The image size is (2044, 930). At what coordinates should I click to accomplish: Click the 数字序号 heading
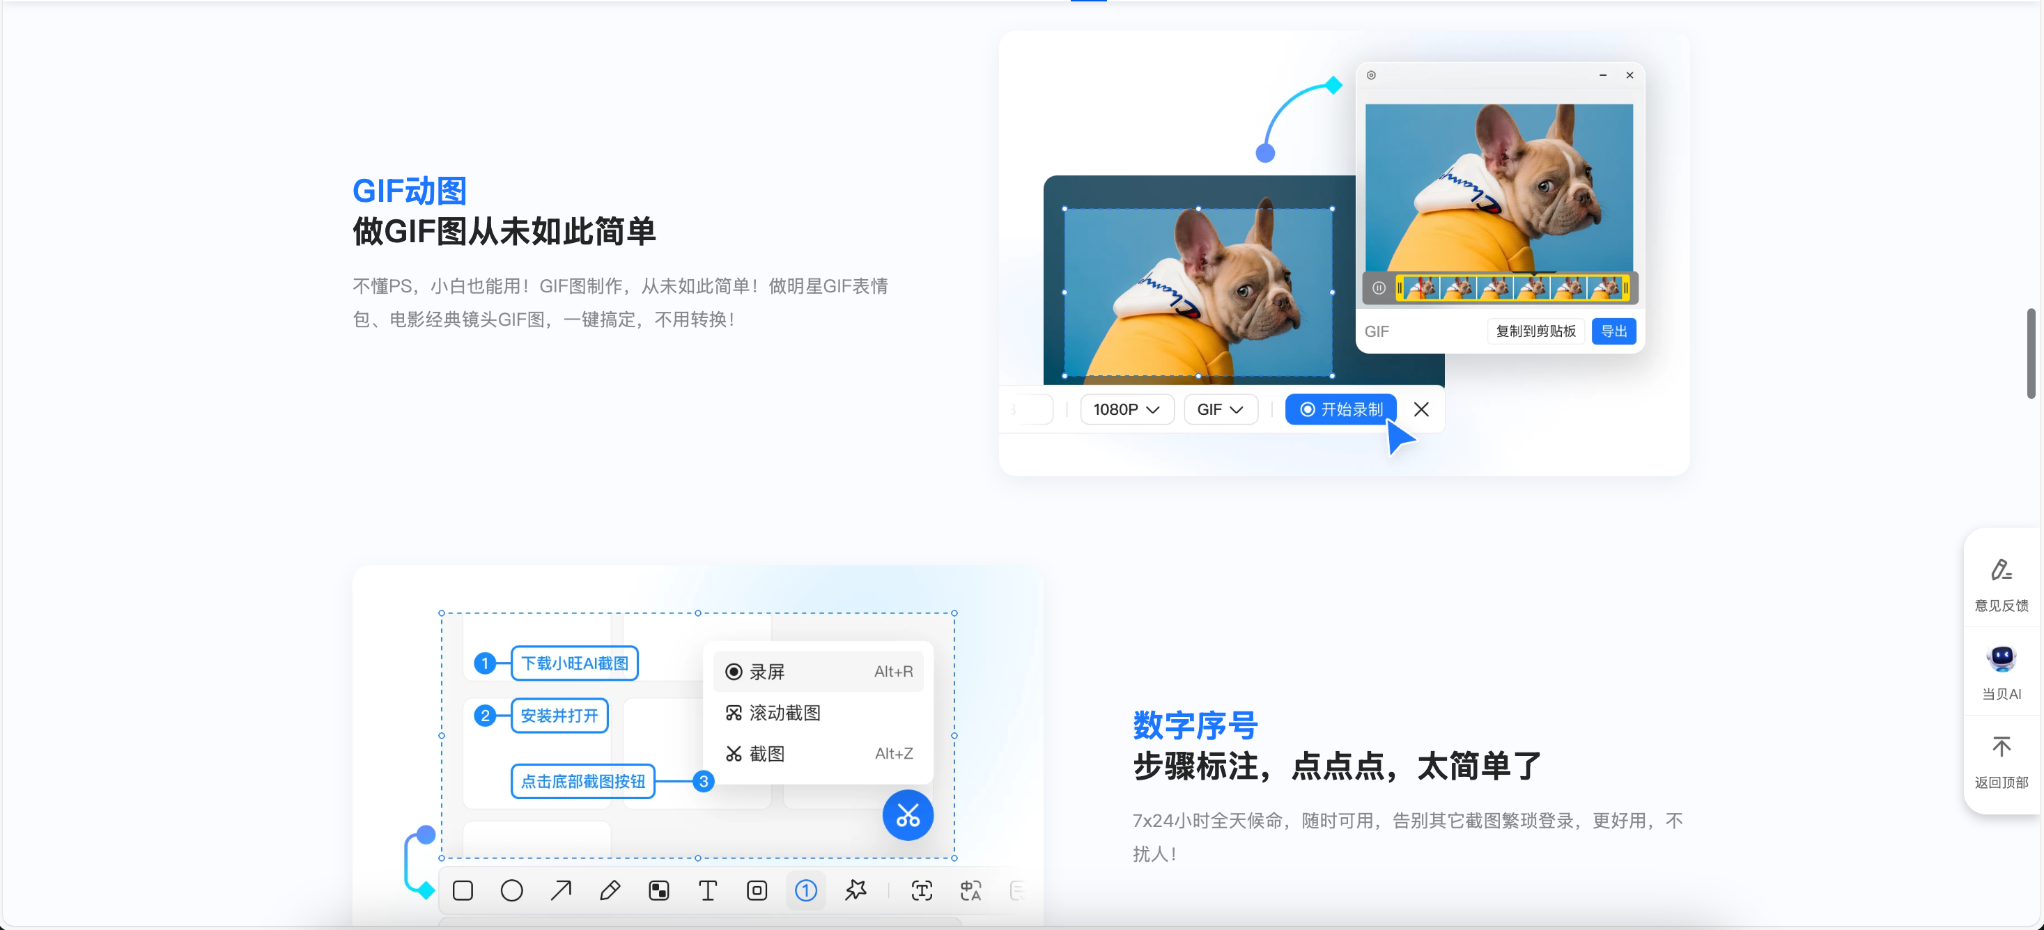click(1195, 725)
